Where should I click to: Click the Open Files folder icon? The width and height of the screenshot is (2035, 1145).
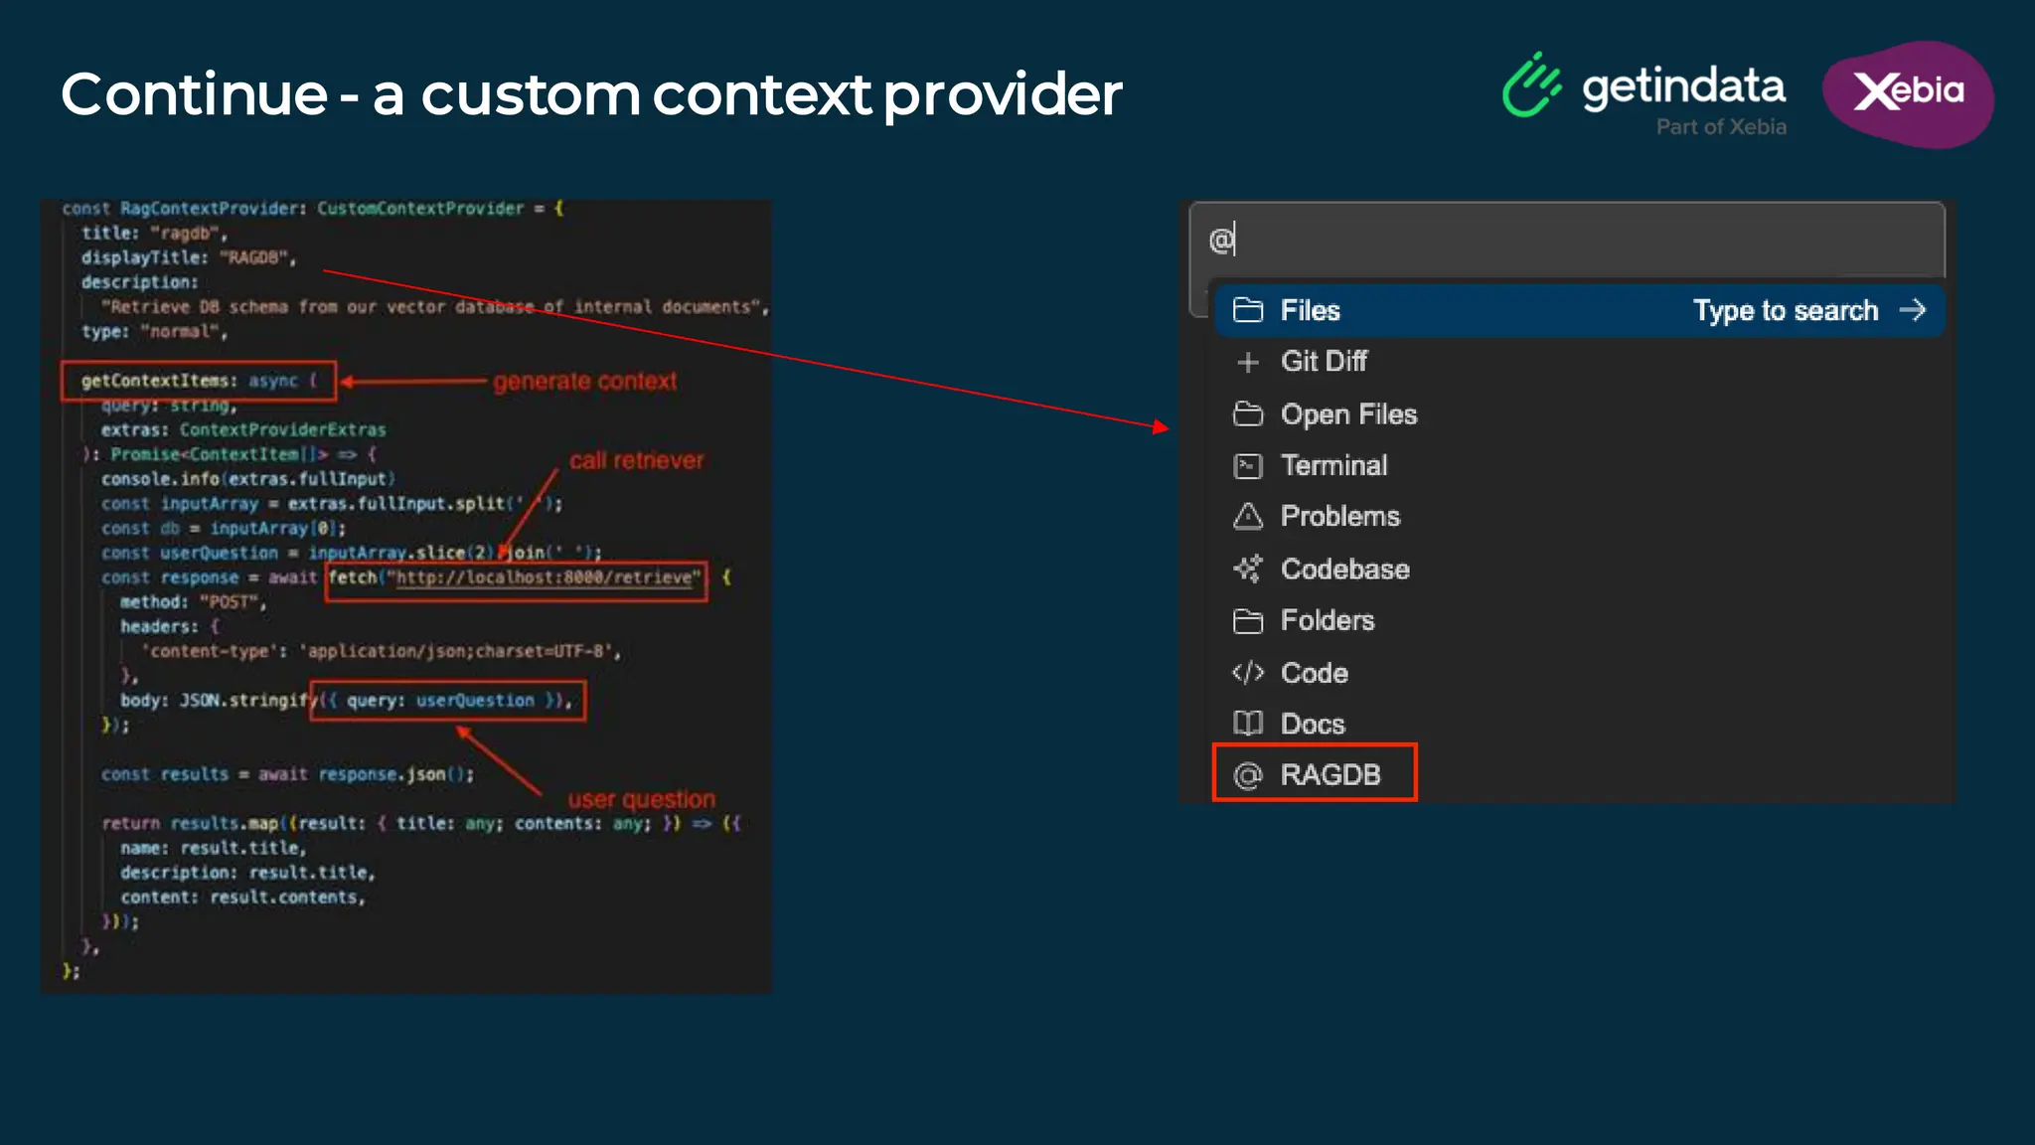pos(1248,413)
